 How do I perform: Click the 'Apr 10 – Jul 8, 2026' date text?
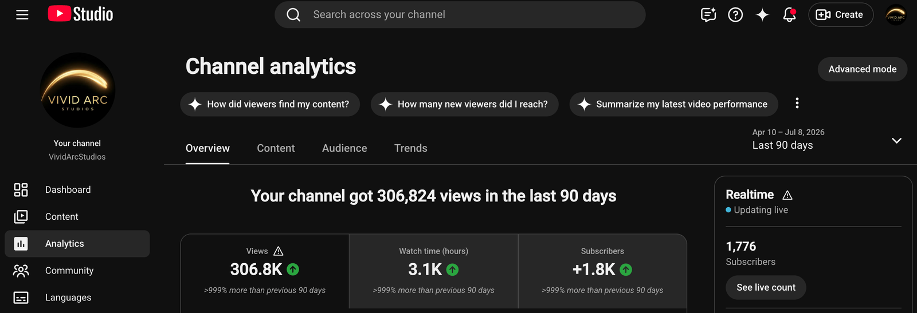click(x=789, y=132)
